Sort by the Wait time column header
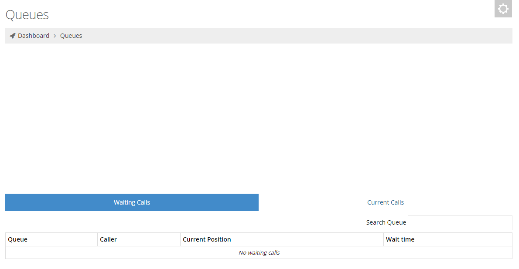The height and width of the screenshot is (269, 519). click(x=400, y=239)
